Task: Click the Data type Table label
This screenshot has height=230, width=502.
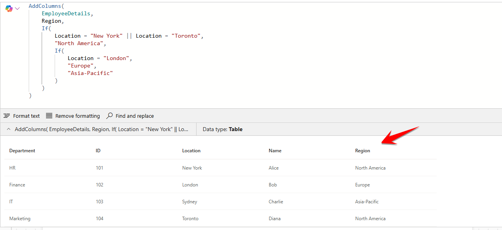Action: pyautogui.click(x=222, y=129)
